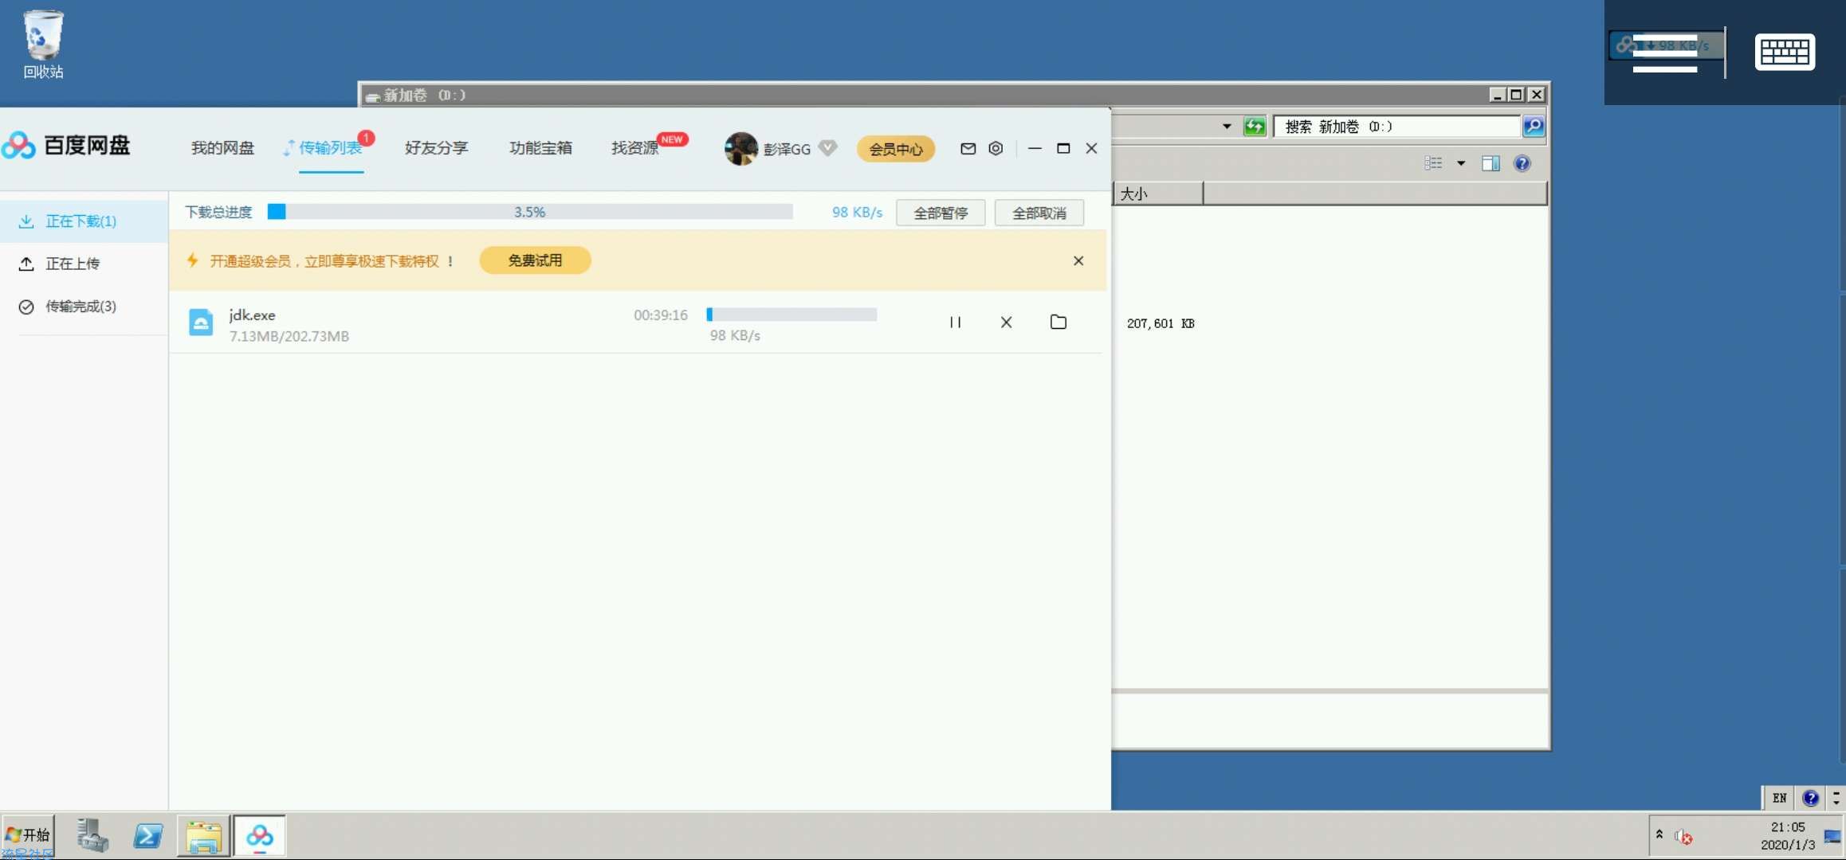This screenshot has width=1846, height=860.
Task: Click the 207,601 KB size cell
Action: (x=1161, y=323)
